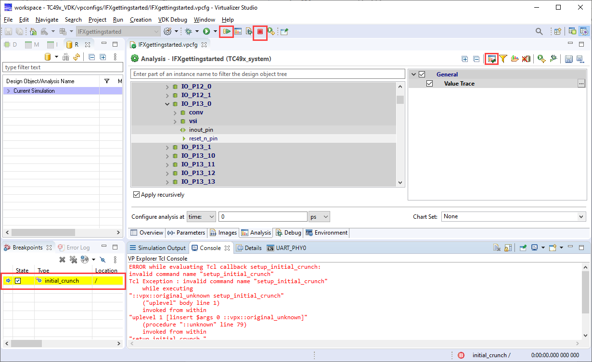
Task: Disable the initial_crunch breakpoint checkbox
Action: [x=18, y=281]
